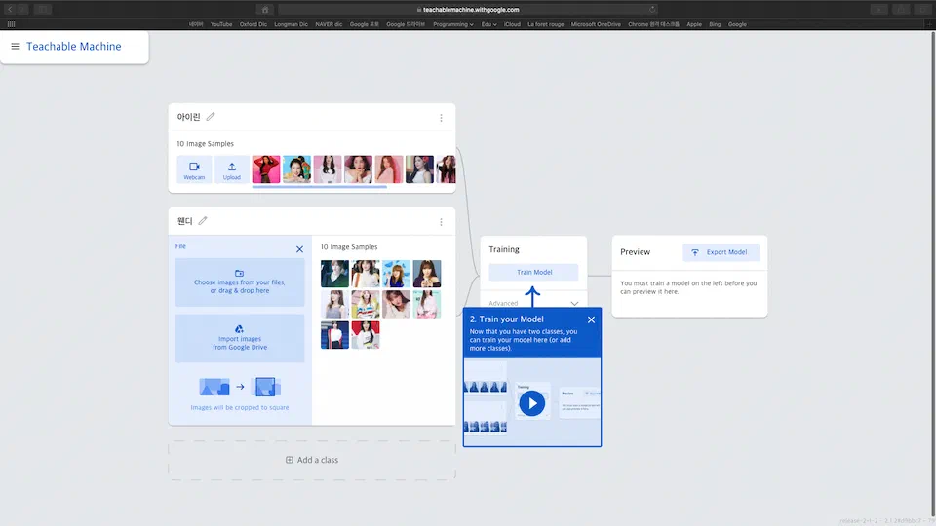The image size is (936, 526).
Task: Expand the Advanced training settings
Action: pyautogui.click(x=574, y=303)
